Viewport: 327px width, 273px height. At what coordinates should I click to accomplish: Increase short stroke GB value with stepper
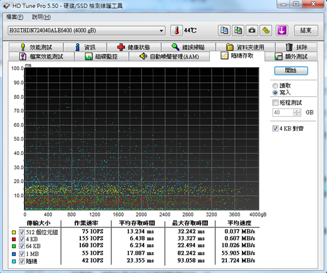[297, 110]
